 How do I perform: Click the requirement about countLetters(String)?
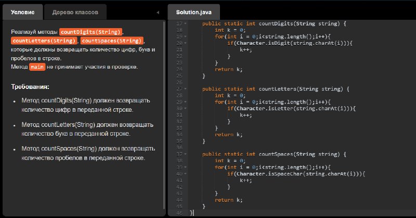[x=87, y=130]
